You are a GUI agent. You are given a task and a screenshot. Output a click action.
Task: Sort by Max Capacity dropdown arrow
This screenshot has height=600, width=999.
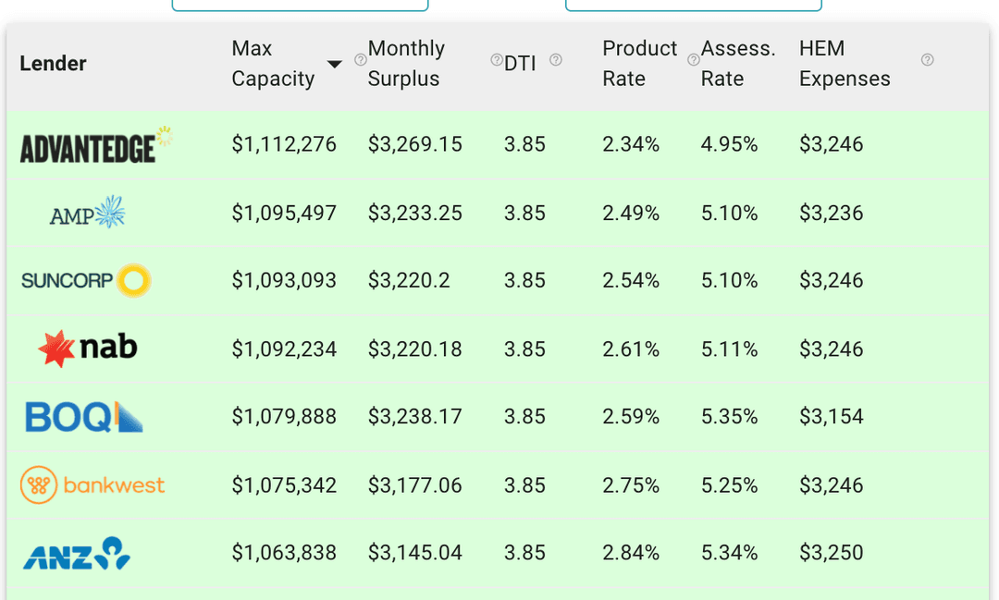tap(334, 64)
